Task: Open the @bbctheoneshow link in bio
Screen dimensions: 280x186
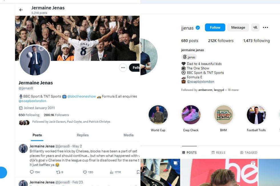Action: (x=82, y=96)
